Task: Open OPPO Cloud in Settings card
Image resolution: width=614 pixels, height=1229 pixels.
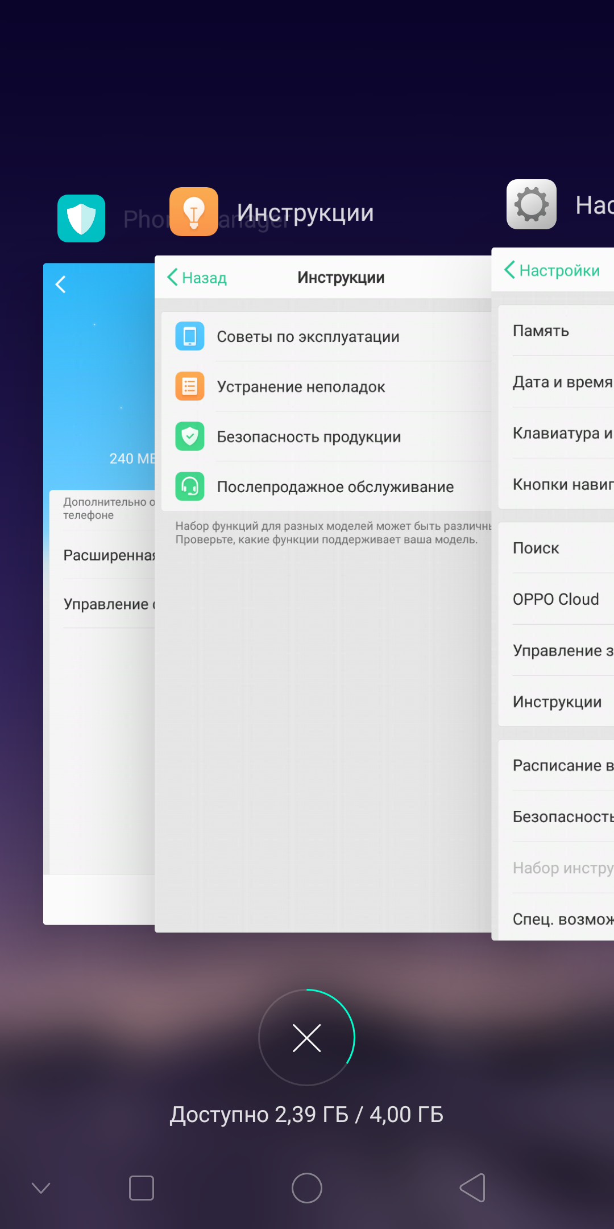Action: coord(556,599)
